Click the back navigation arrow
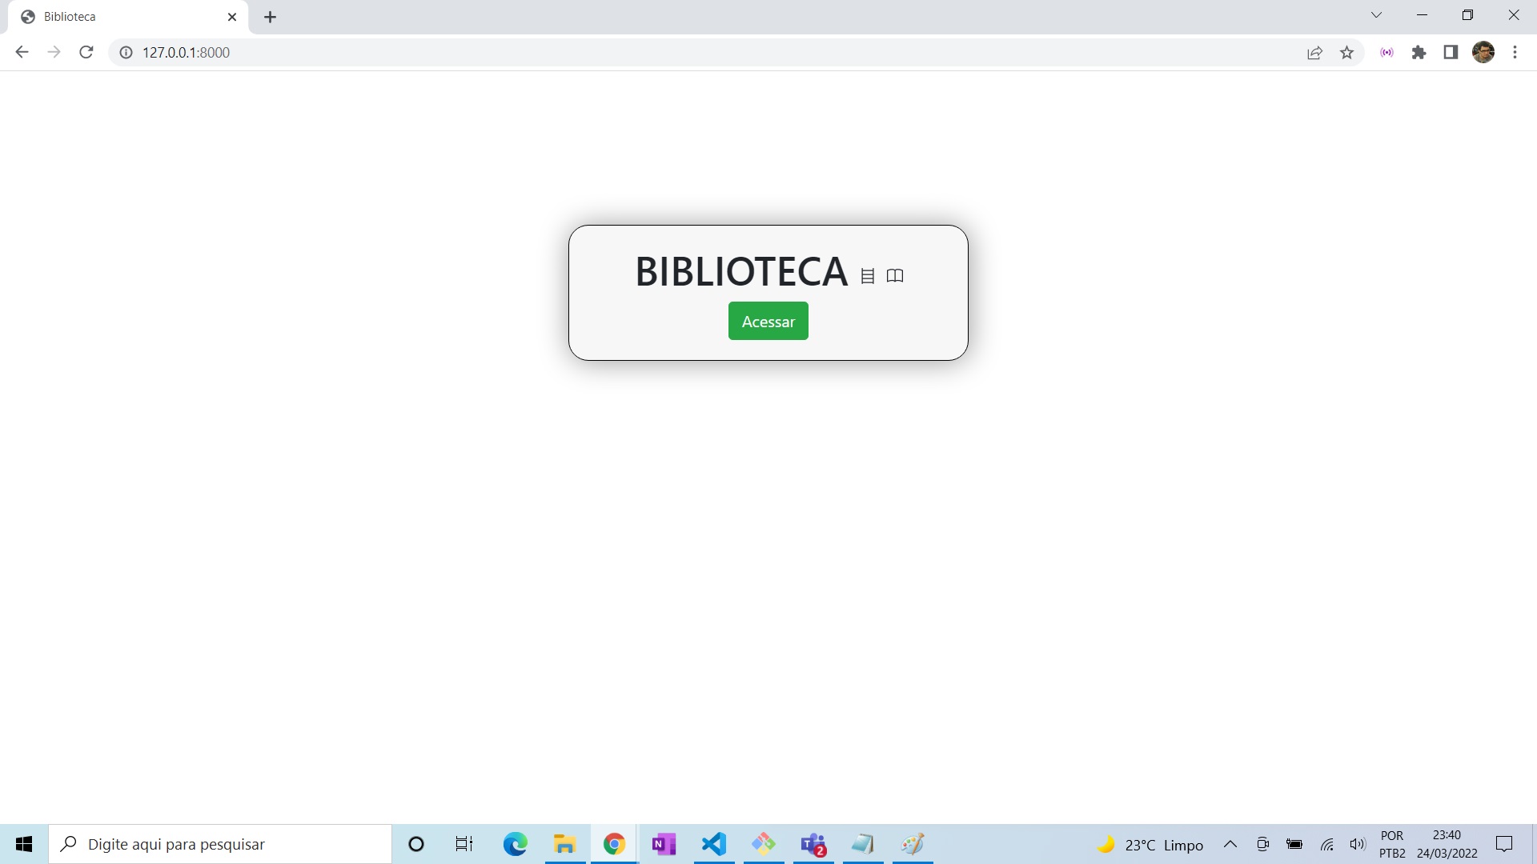 point(22,52)
